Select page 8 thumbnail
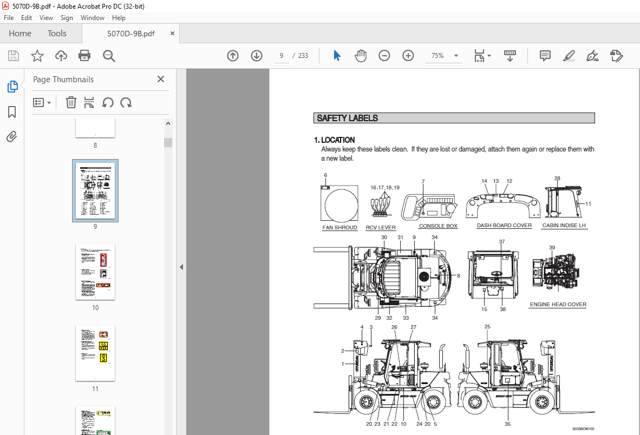 95,128
